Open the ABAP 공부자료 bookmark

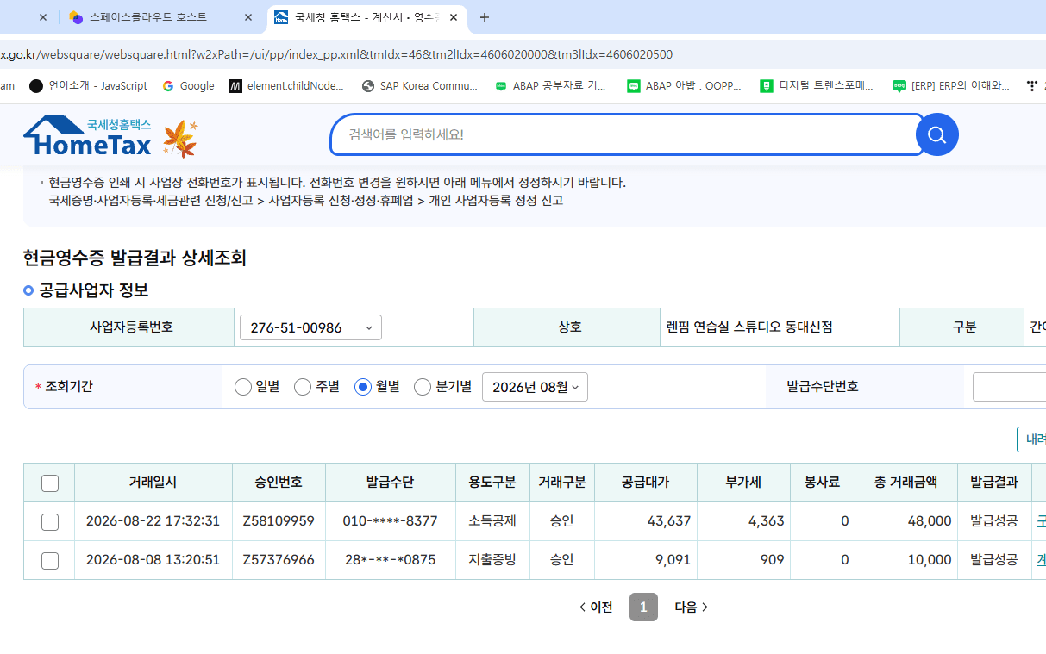pos(551,86)
